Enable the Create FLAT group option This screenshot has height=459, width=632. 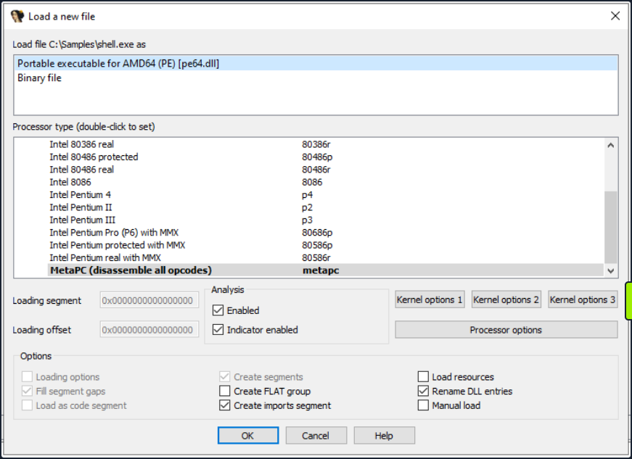226,391
